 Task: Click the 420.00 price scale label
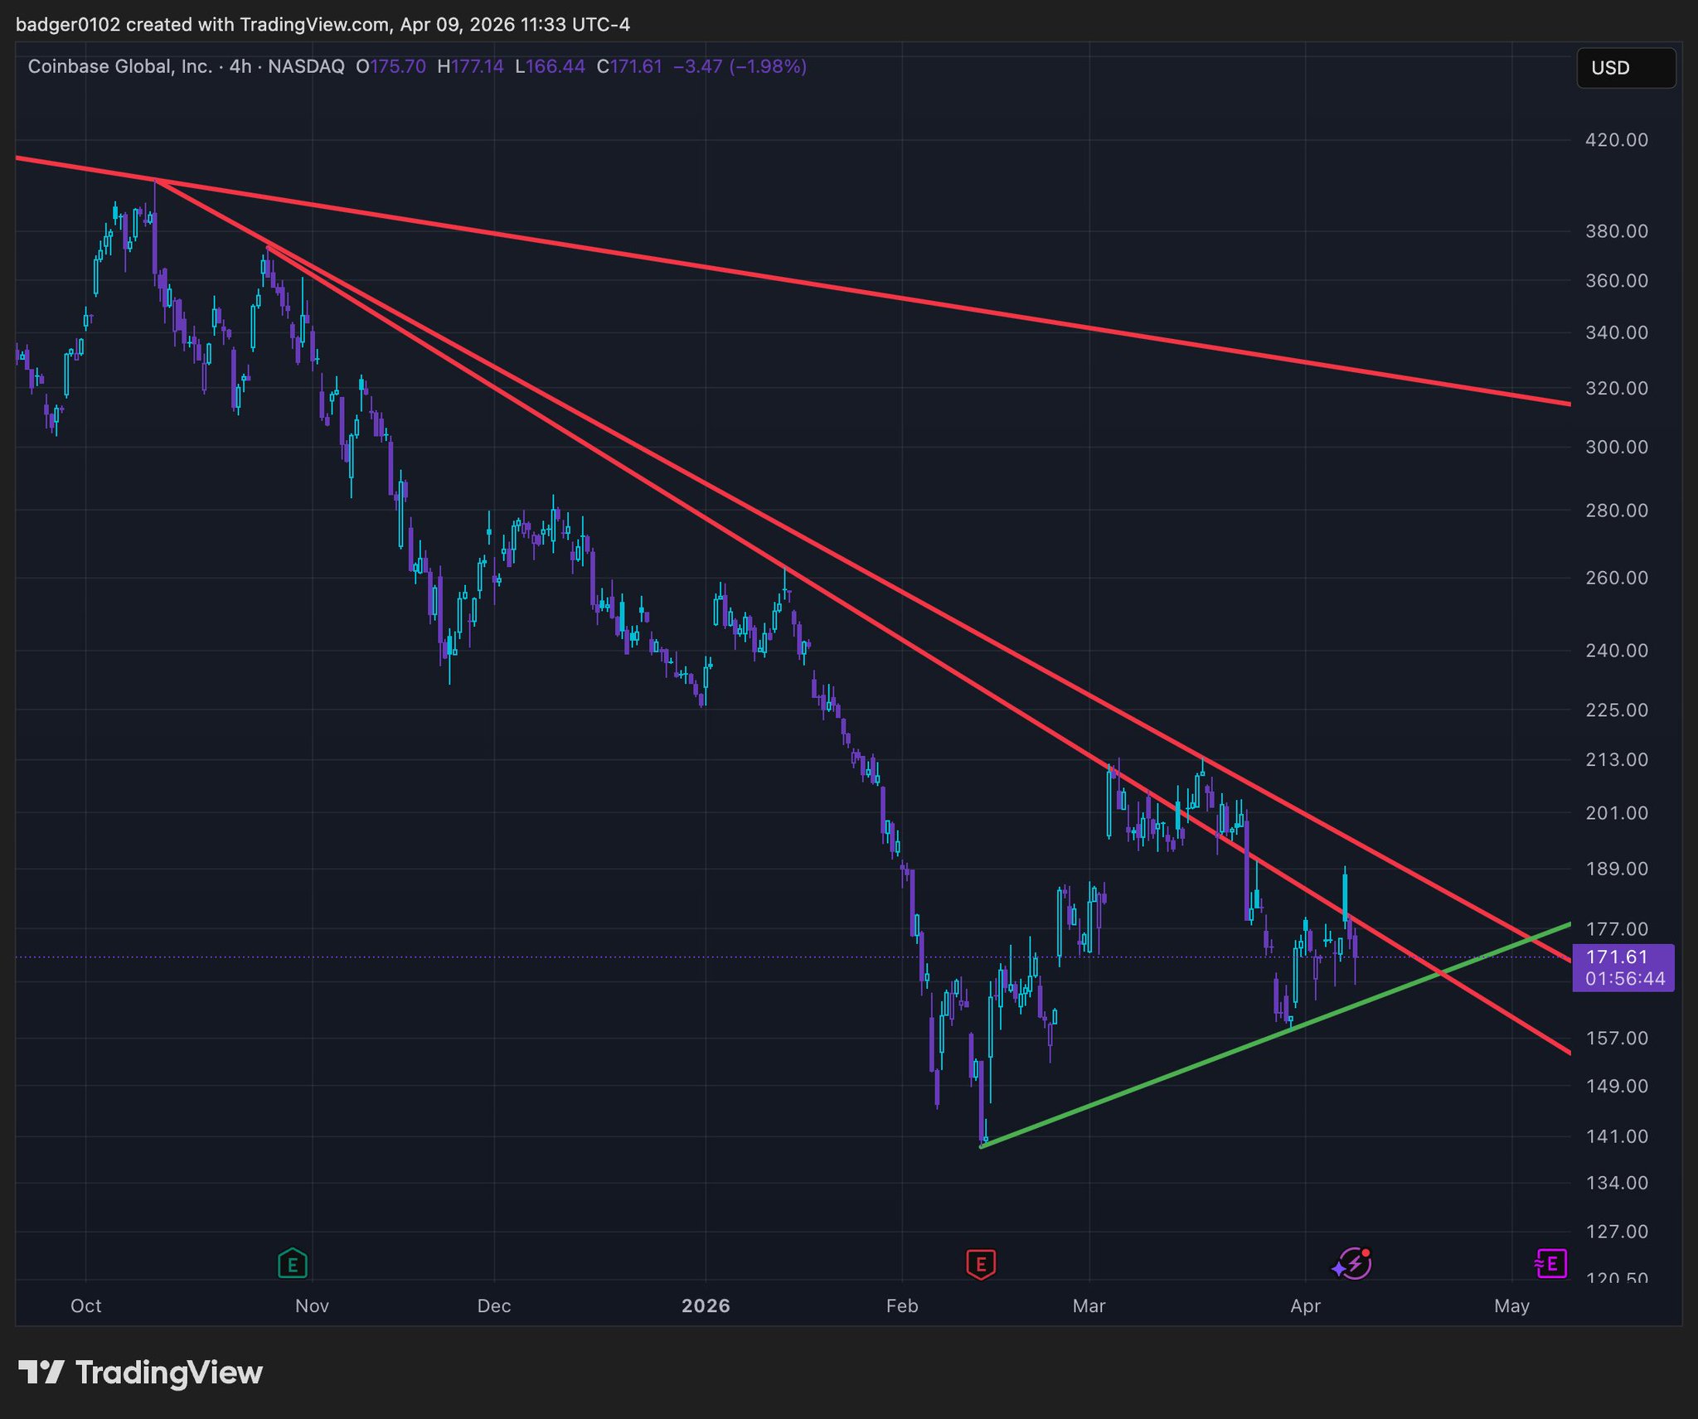click(x=1616, y=140)
